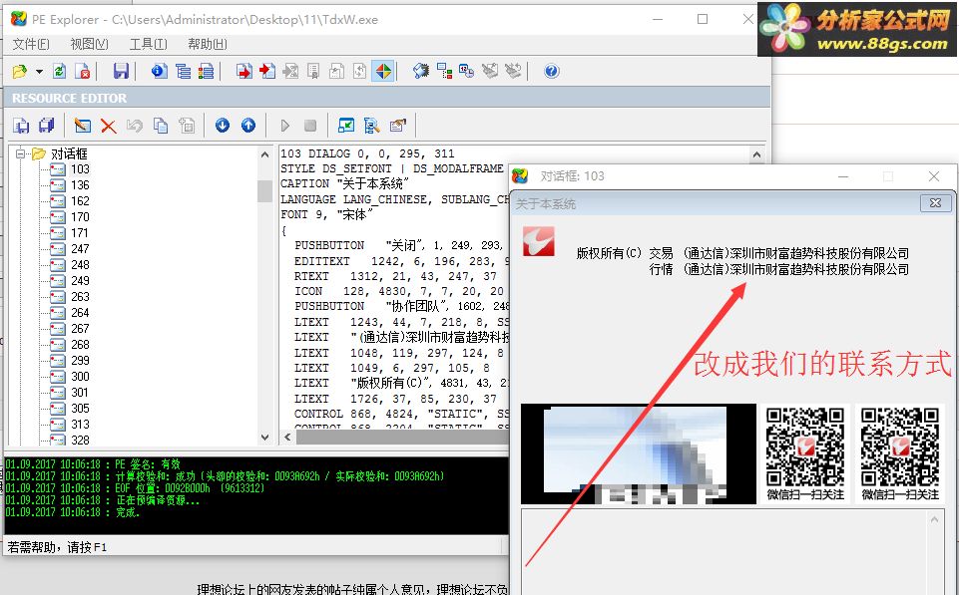Select dialog resource 263 in the tree
Viewport: 959px width, 595px height.
pyautogui.click(x=80, y=296)
